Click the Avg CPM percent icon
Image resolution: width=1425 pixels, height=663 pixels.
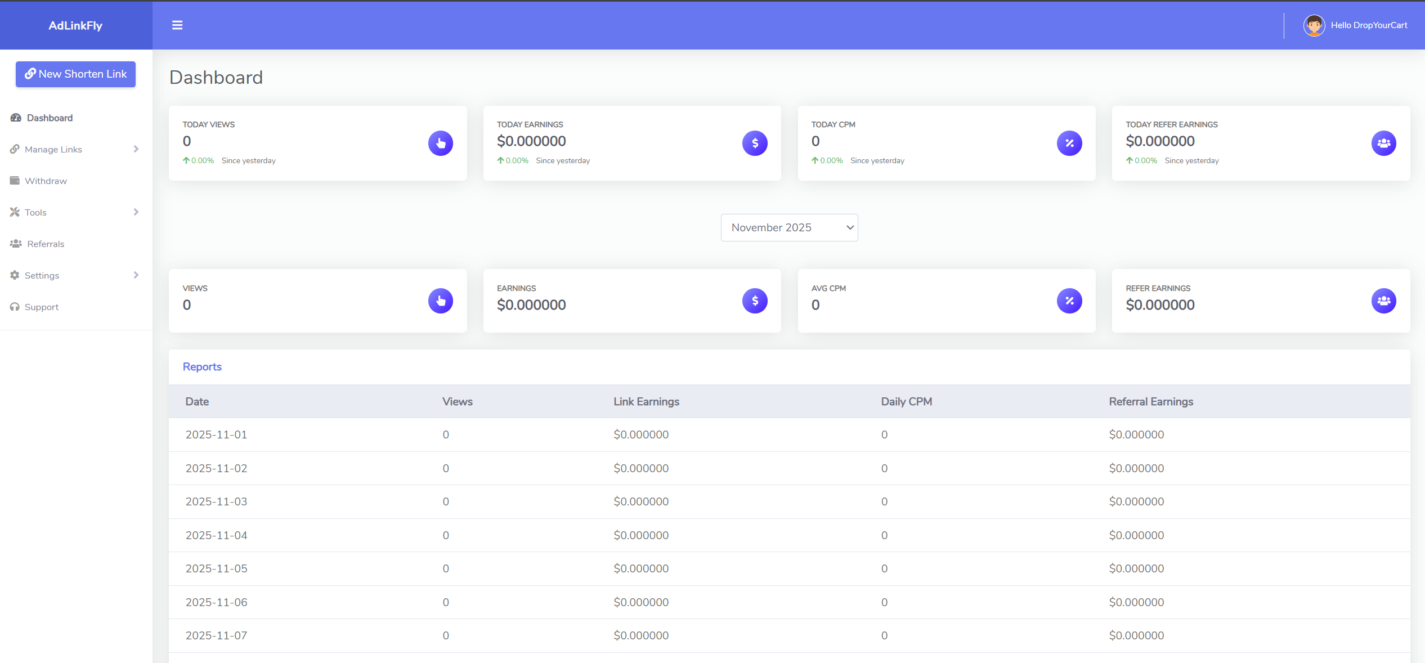[x=1069, y=301]
